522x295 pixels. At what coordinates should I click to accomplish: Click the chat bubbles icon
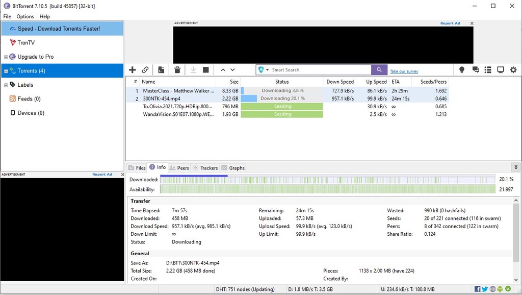(476, 69)
